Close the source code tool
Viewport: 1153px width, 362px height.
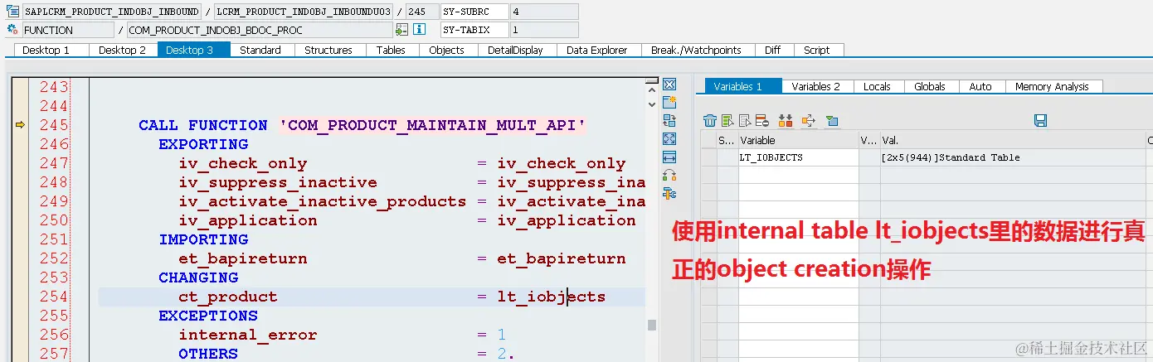tap(669, 84)
